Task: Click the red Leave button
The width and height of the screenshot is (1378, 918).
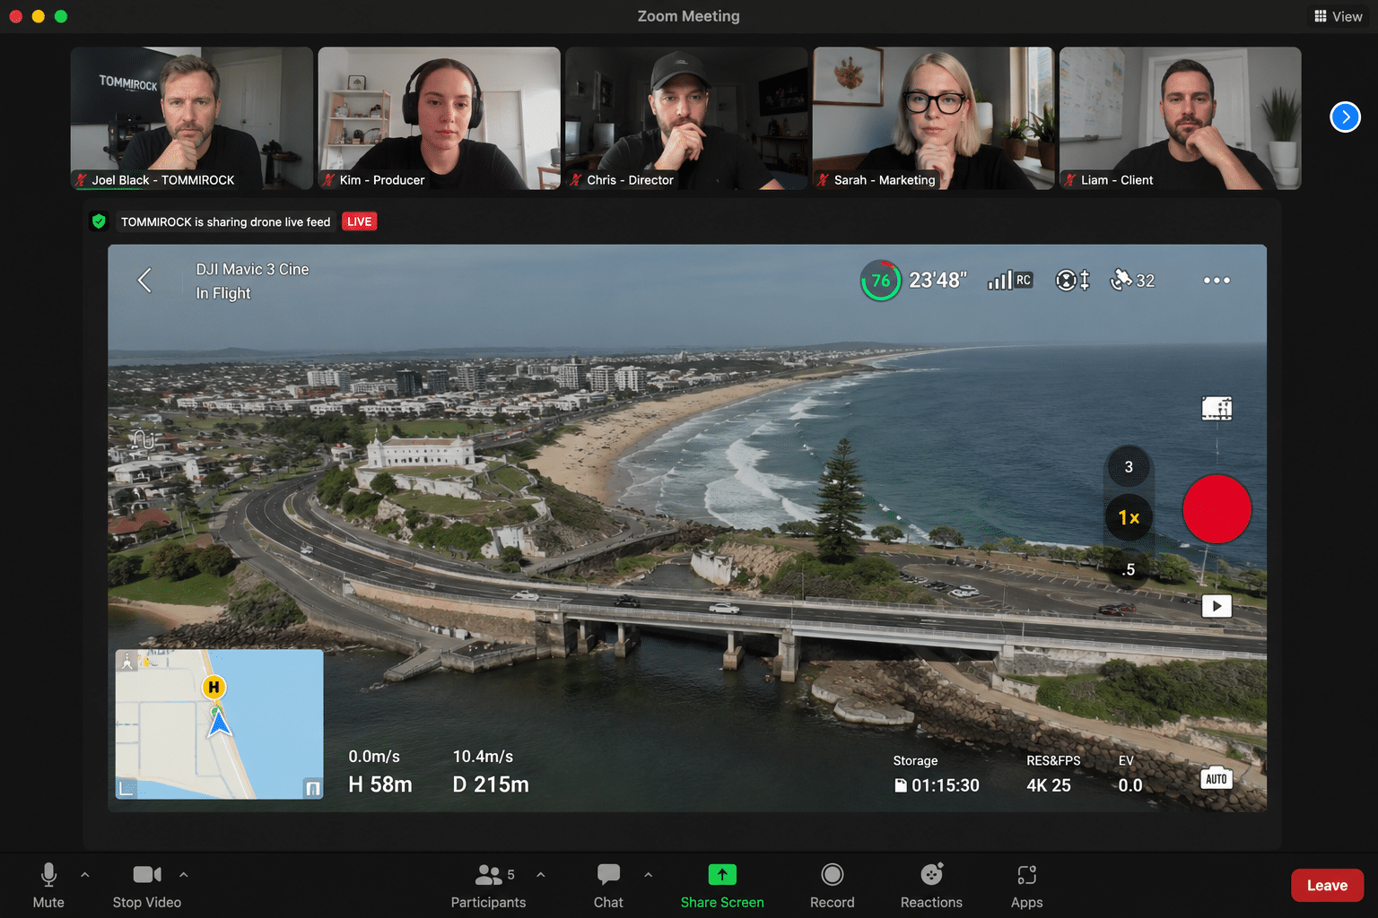Action: tap(1327, 886)
